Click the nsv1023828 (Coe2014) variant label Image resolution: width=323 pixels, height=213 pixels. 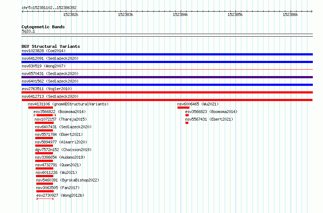44,51
